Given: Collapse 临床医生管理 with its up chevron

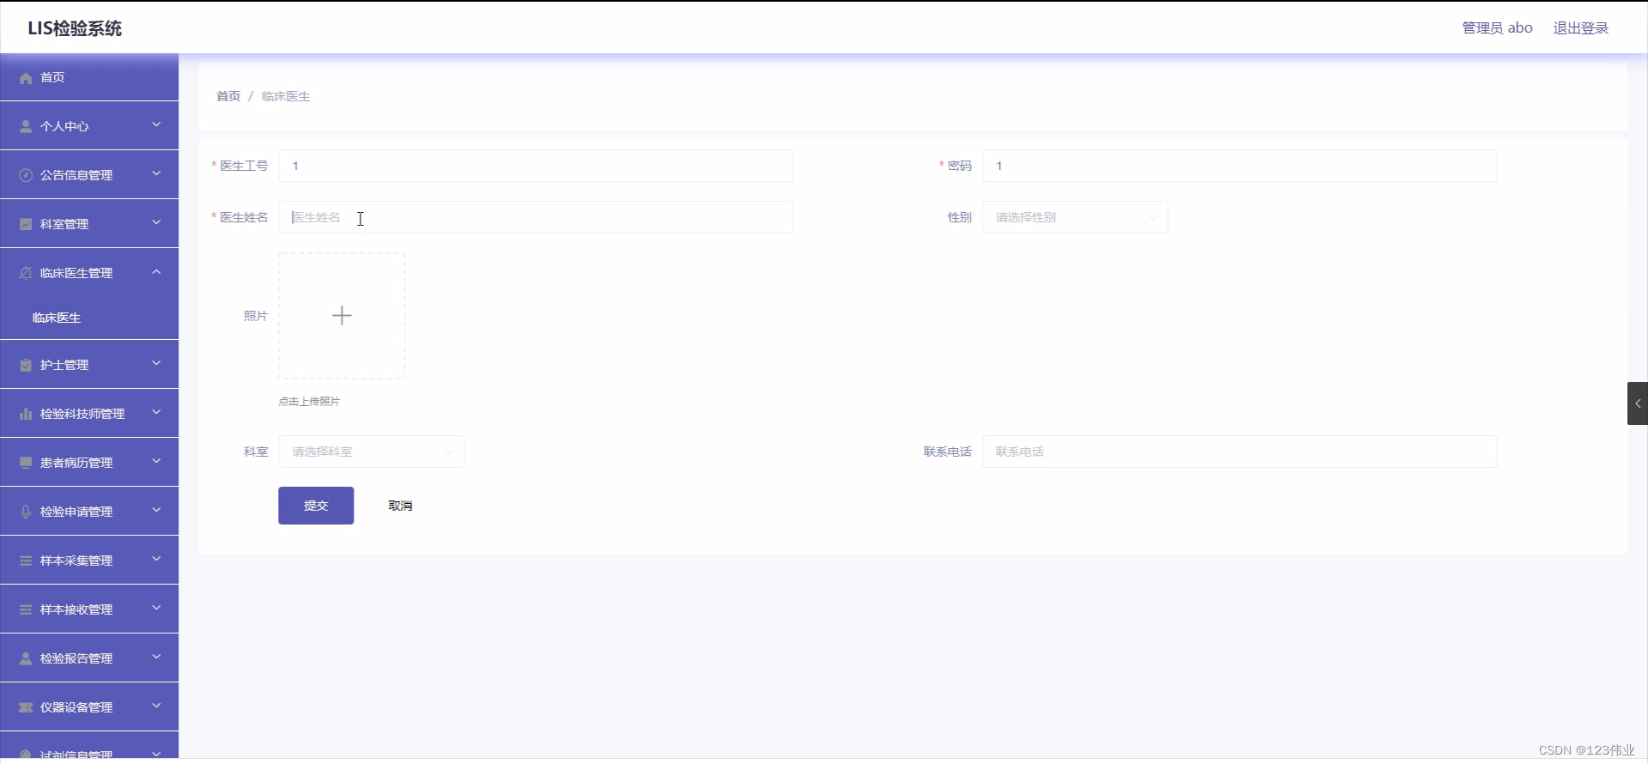Looking at the screenshot, I should [x=156, y=271].
